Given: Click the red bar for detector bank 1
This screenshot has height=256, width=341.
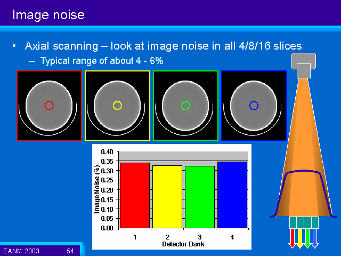Looking at the screenshot, I should (x=135, y=195).
